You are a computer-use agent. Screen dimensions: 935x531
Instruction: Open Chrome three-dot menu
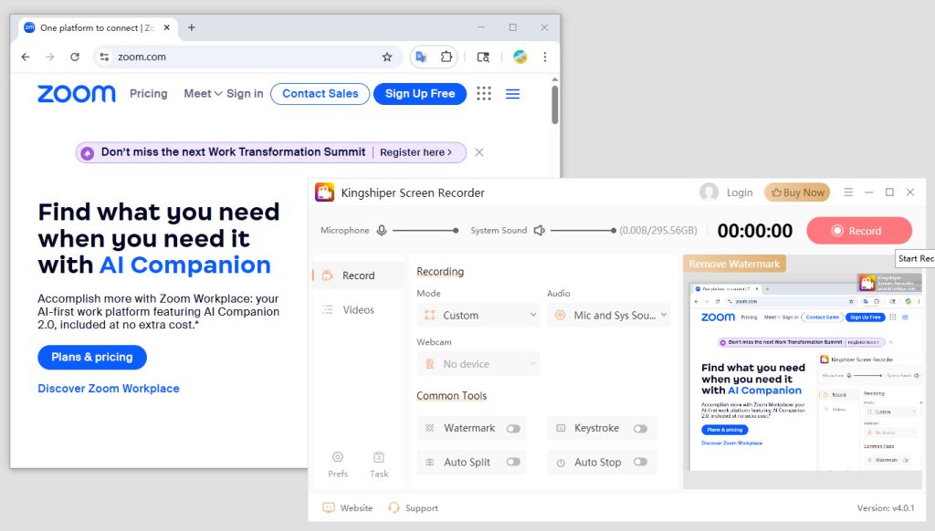pos(545,57)
